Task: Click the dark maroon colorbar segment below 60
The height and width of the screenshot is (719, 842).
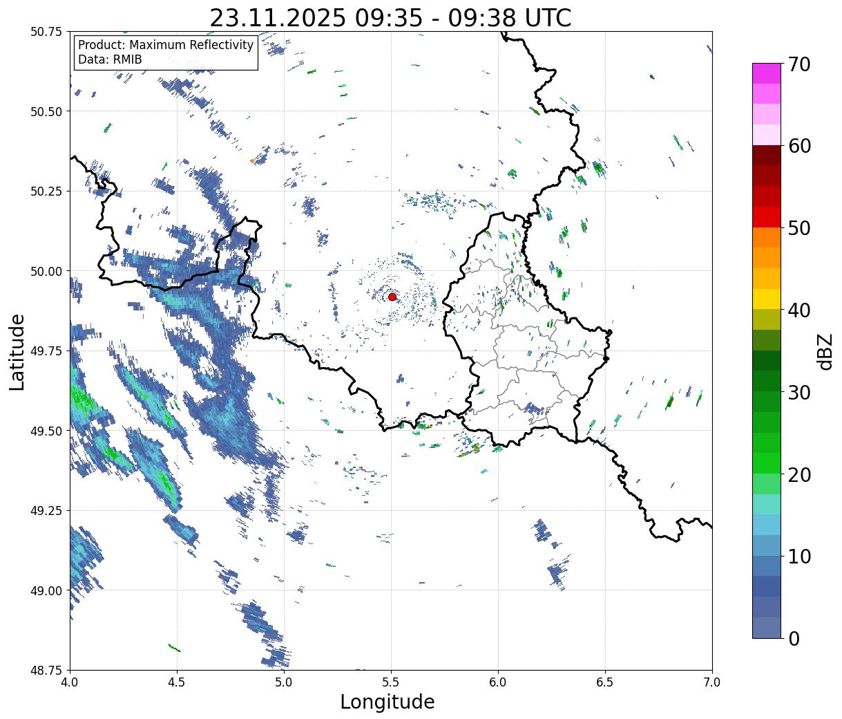Action: [767, 156]
